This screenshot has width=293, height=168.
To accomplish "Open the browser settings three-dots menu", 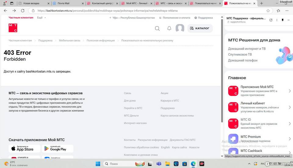I will pos(287,11).
